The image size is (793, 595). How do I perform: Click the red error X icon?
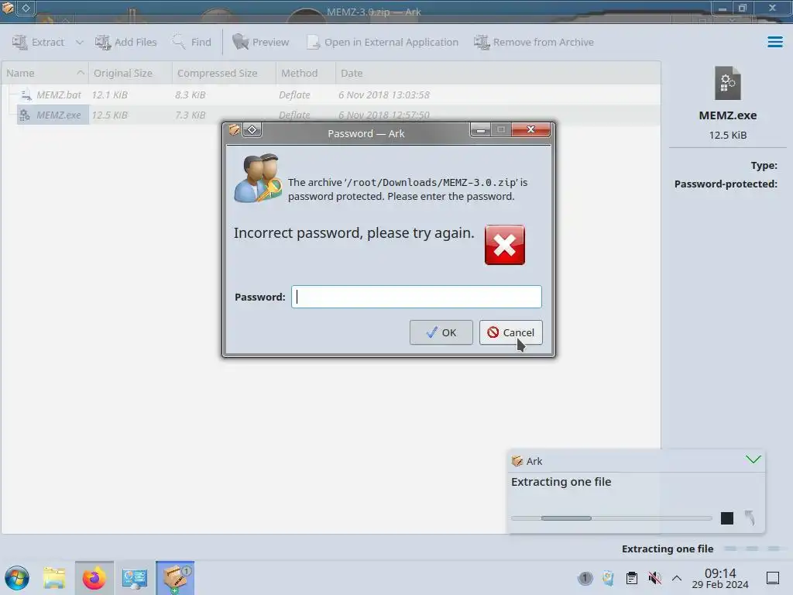tap(505, 246)
